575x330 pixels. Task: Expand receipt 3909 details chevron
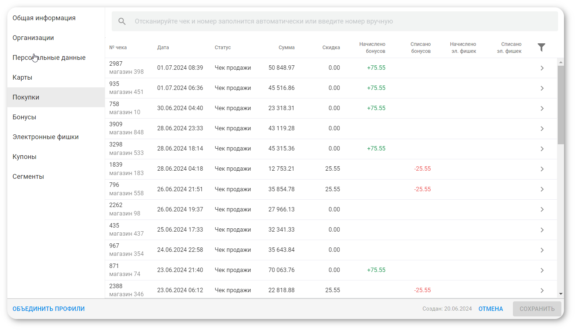tap(542, 128)
